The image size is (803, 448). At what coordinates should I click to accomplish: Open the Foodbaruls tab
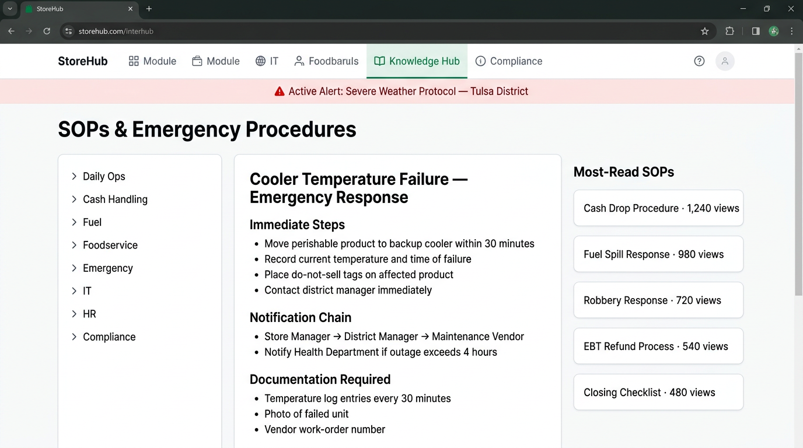[x=326, y=61]
